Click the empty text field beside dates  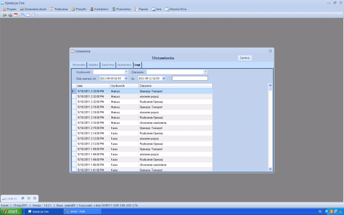point(190,79)
